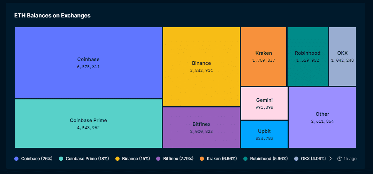Toggle Coinbase Prime (18%) legend swatch
This screenshot has height=174, width=373.
(x=61, y=159)
